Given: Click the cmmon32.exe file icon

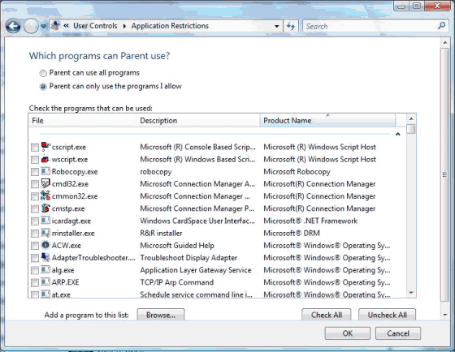Looking at the screenshot, I should (45, 195).
